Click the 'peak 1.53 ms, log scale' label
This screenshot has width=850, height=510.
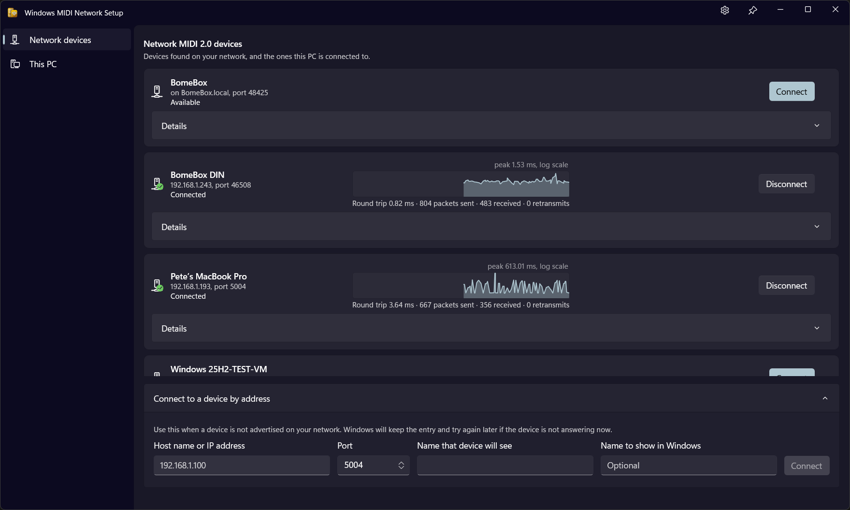click(531, 165)
